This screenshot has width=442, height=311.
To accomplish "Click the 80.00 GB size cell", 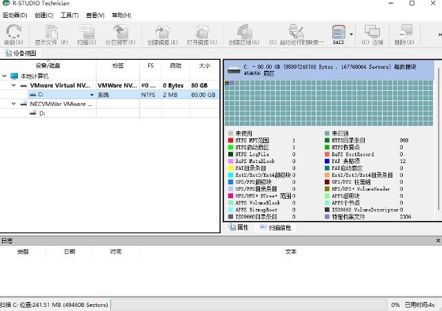I will (203, 95).
